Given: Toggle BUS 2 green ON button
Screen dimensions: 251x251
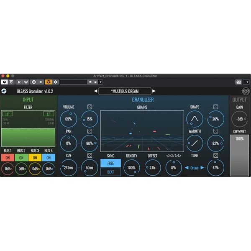Looking at the screenshot, I should click(x=21, y=158).
